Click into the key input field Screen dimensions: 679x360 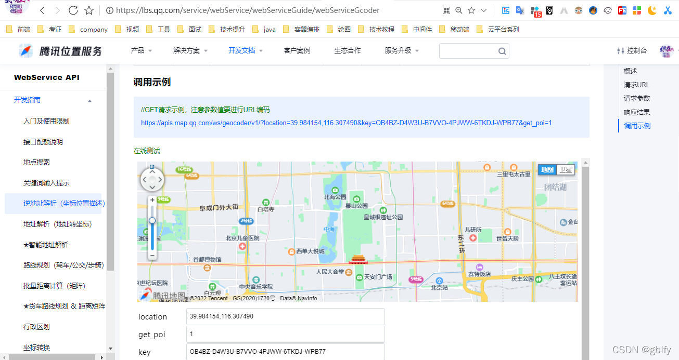click(285, 352)
